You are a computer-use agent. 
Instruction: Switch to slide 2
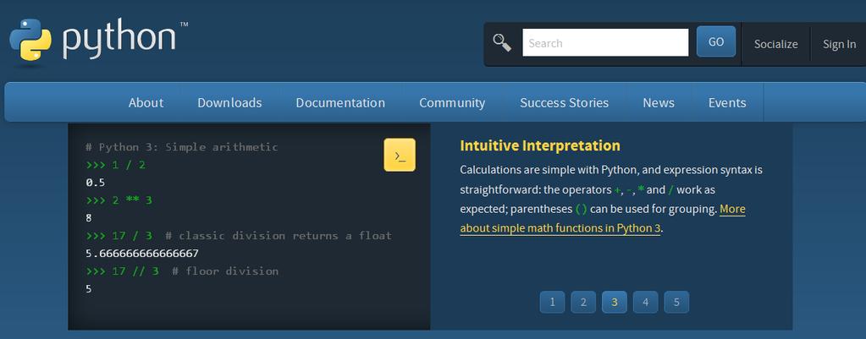(583, 302)
